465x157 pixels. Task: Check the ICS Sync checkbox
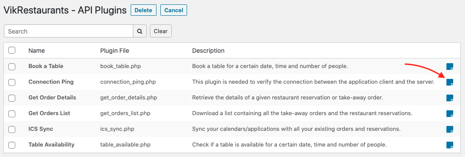[x=12, y=129]
